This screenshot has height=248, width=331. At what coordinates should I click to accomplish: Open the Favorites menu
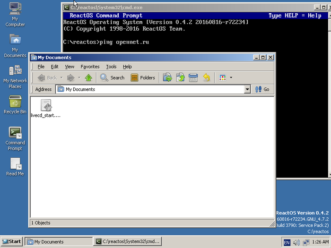[90, 67]
